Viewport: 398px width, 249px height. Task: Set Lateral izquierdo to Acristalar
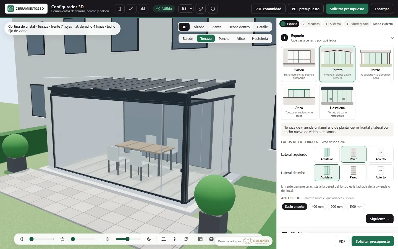click(x=327, y=154)
